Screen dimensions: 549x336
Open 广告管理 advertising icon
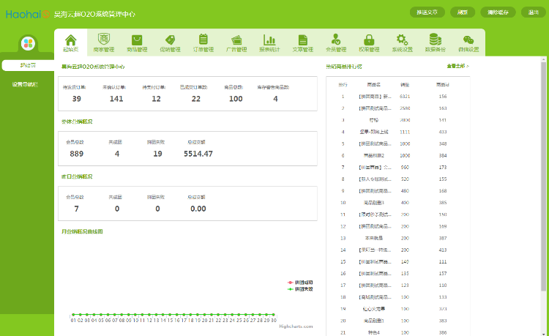236,40
